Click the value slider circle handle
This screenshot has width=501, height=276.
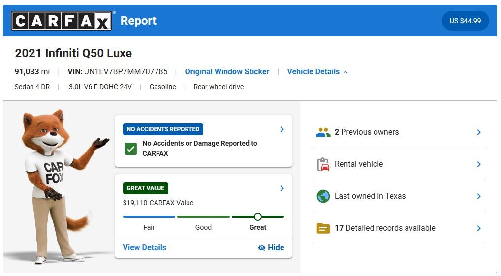click(x=257, y=217)
